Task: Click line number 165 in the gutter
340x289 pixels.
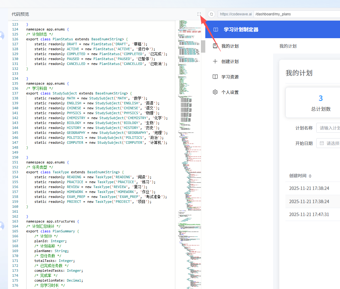Action: click(15, 231)
